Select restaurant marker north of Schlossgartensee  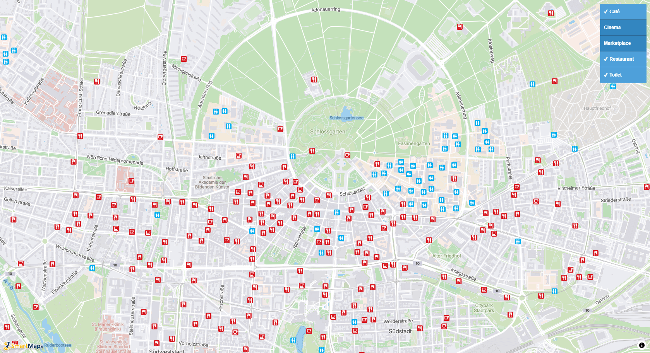click(x=314, y=80)
